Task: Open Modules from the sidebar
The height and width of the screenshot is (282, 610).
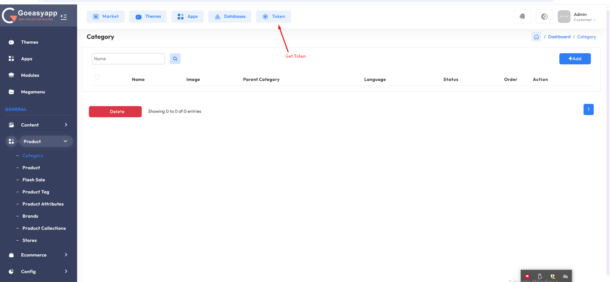Action: [x=30, y=75]
